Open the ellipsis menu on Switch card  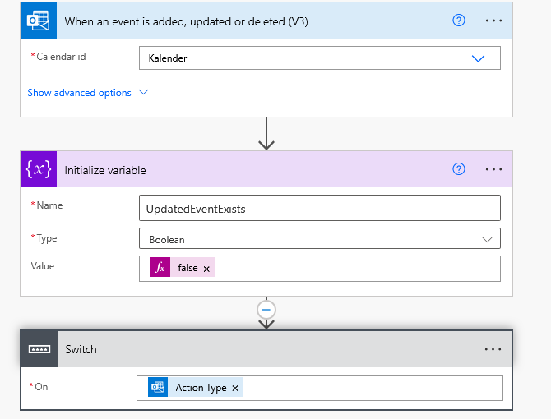click(x=493, y=349)
